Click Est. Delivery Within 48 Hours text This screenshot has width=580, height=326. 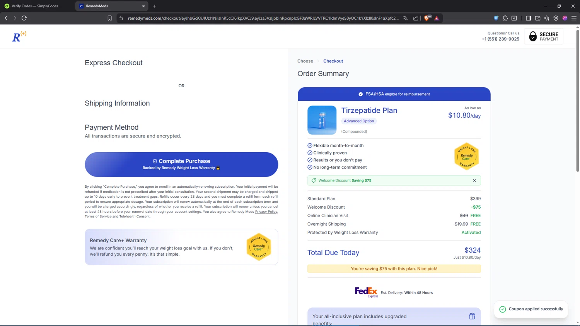tap(406, 293)
